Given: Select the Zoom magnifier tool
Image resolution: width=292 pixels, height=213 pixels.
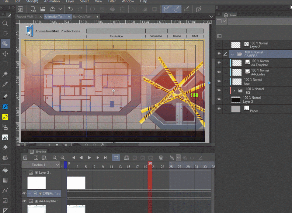Looking at the screenshot, I should coord(5,23).
